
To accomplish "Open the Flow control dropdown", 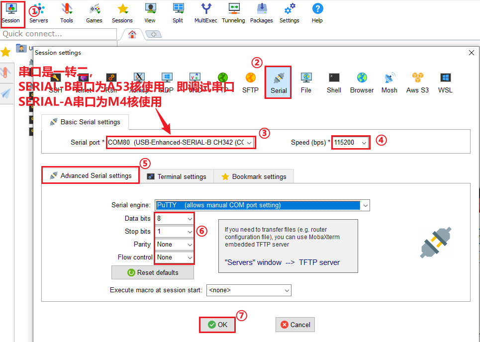I will point(175,257).
